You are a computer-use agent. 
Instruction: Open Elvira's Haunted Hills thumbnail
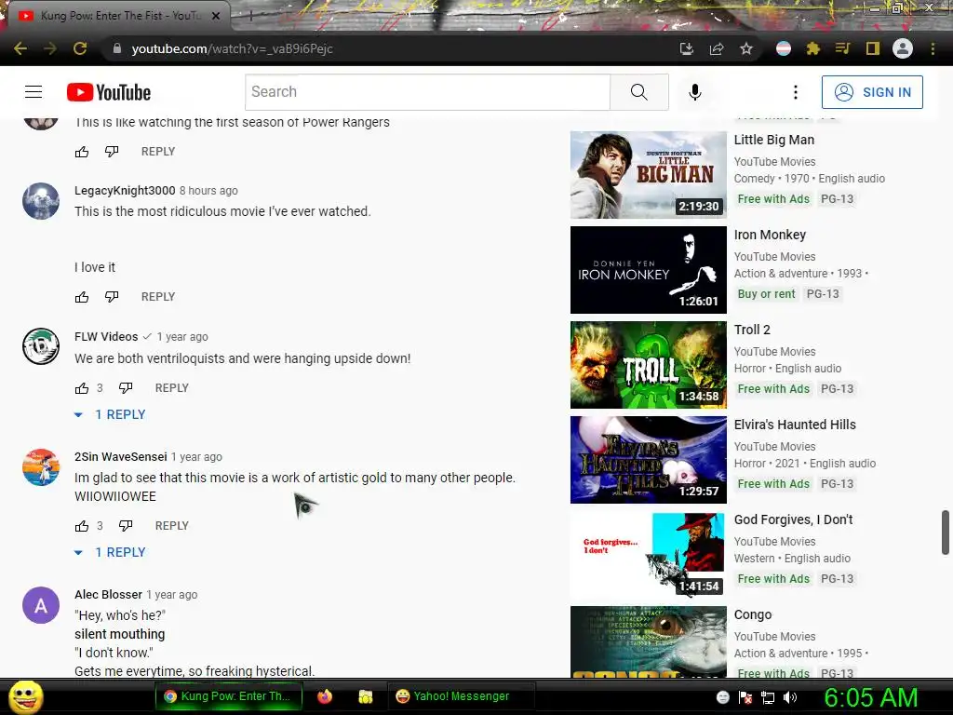click(x=649, y=460)
